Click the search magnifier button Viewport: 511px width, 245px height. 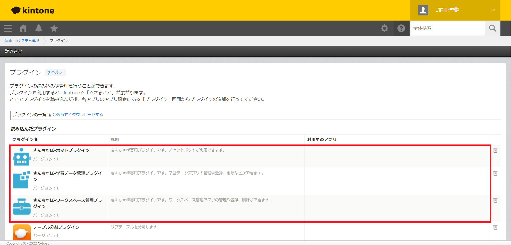point(492,28)
